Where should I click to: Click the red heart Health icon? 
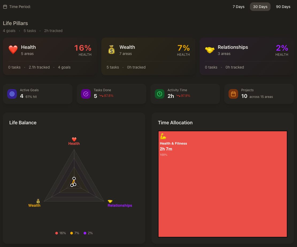[x=13, y=50]
